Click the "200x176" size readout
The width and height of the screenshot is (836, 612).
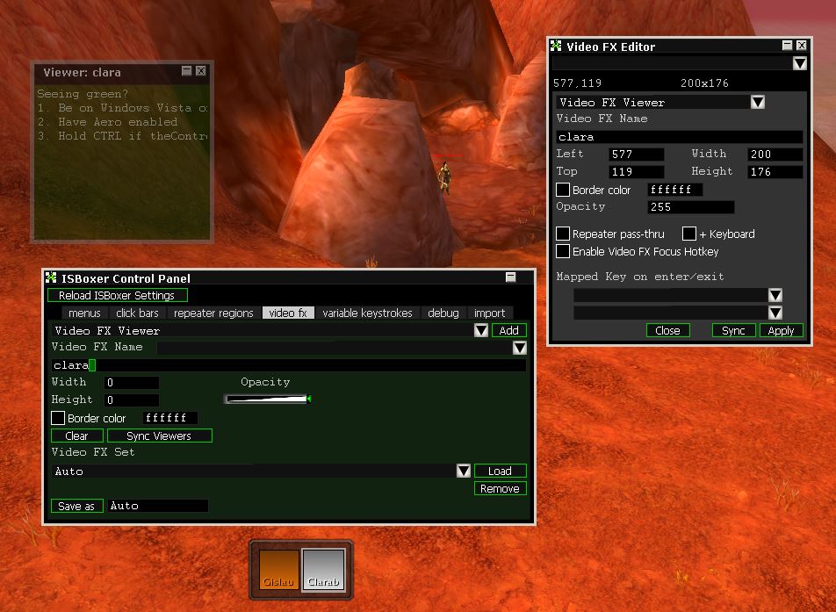(704, 83)
